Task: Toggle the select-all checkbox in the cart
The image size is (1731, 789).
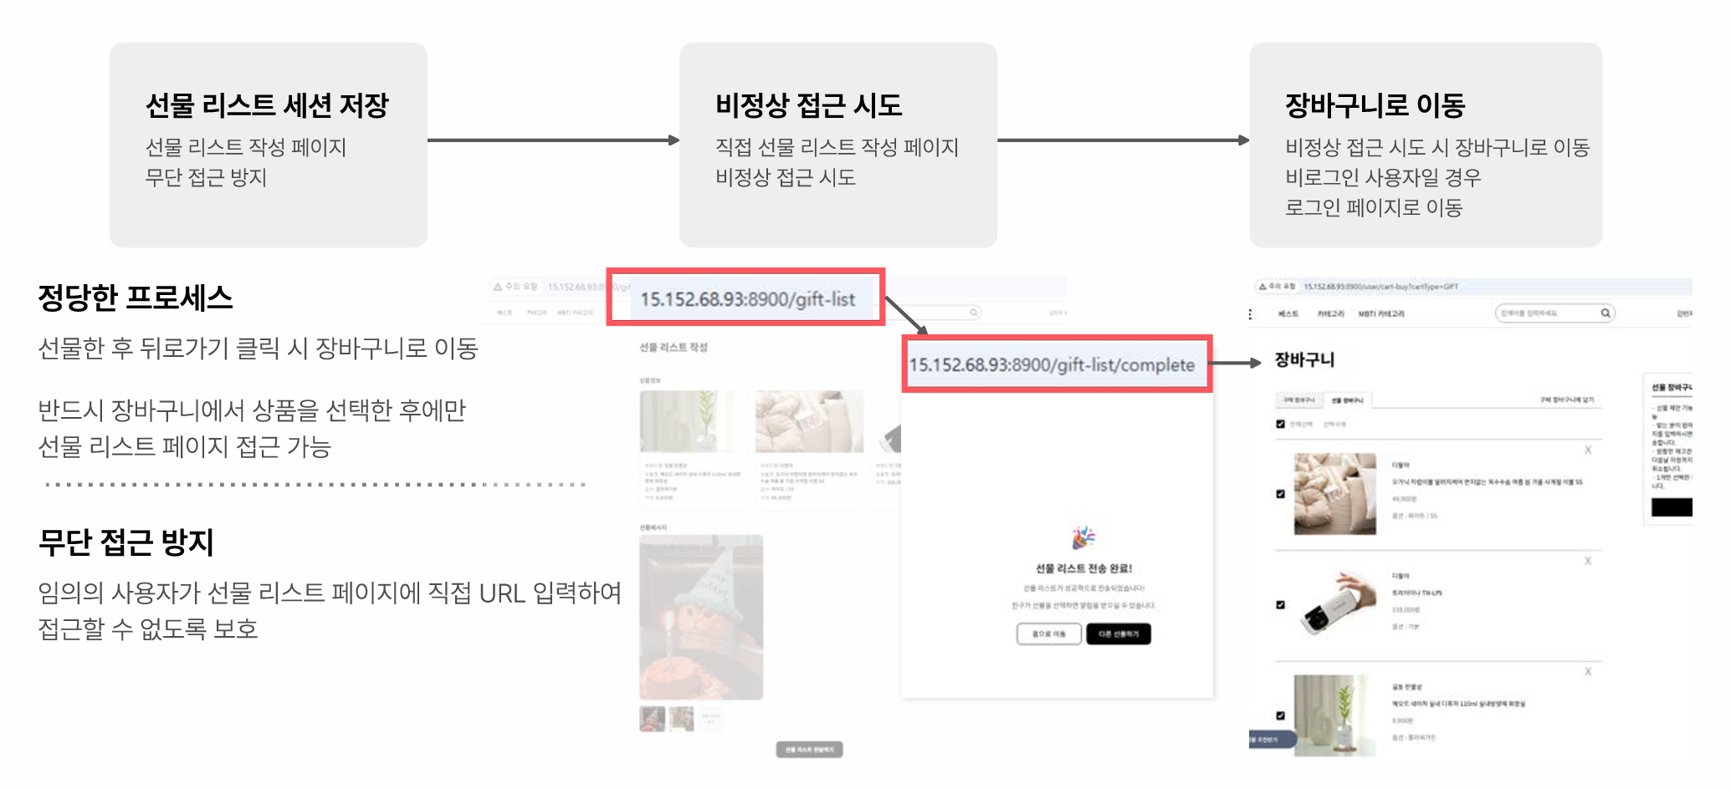Action: (x=1280, y=424)
